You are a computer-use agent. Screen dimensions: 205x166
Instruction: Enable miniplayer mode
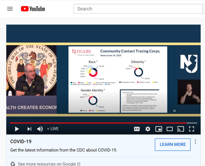coord(159,129)
